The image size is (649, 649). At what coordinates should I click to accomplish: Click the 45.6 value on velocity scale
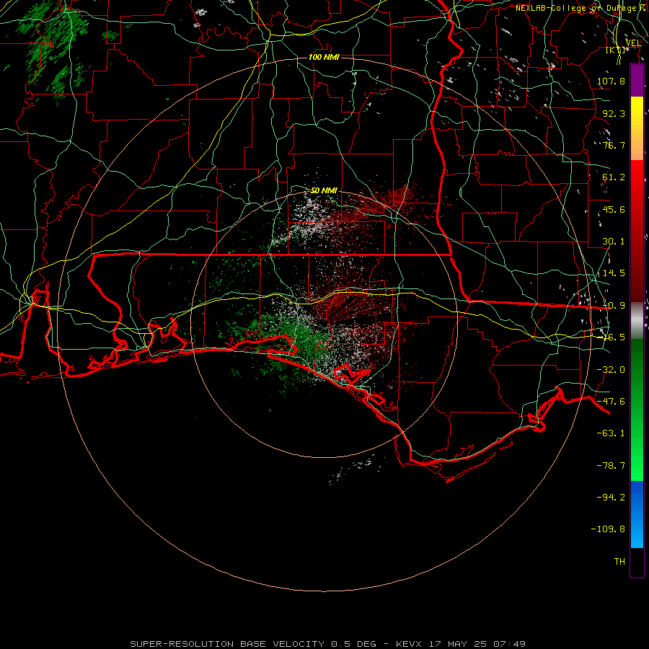[614, 209]
